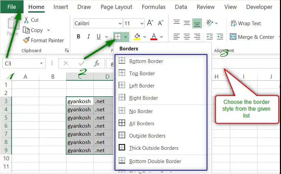The height and width of the screenshot is (174, 281).
Task: Select column H header
Action: (x=217, y=77)
